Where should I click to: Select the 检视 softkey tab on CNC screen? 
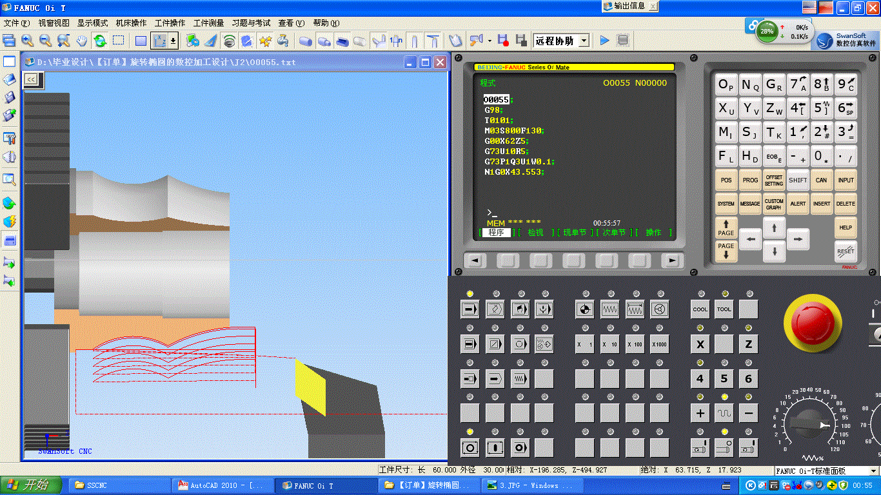[535, 233]
